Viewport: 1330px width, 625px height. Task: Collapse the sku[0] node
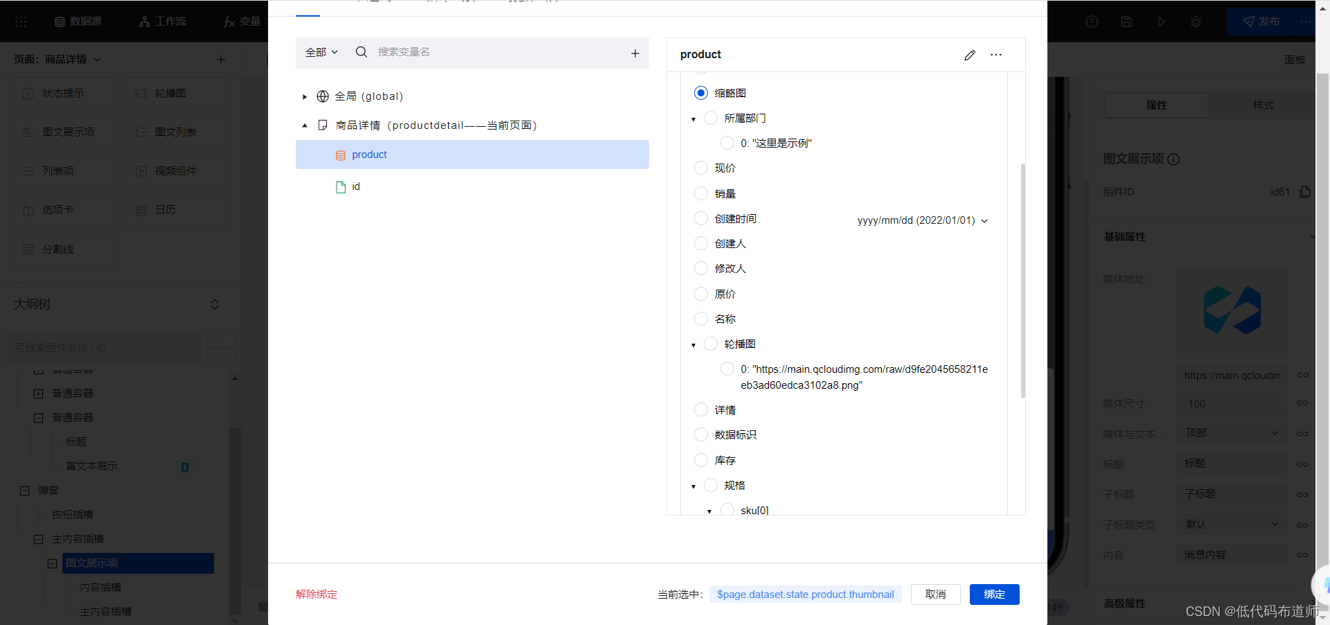click(x=709, y=511)
